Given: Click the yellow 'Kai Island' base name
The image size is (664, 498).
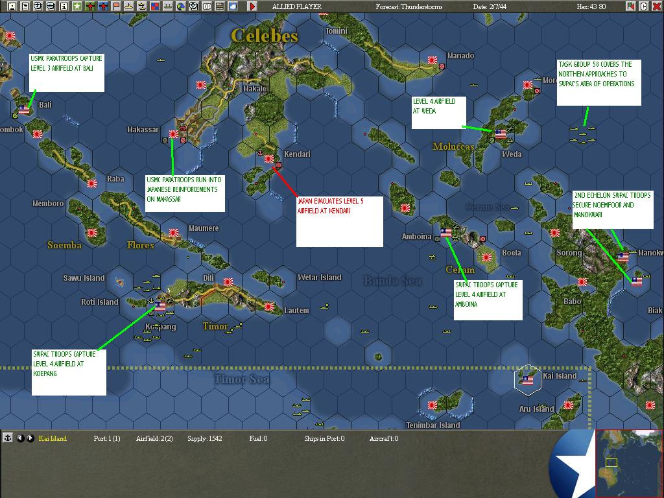Looking at the screenshot, I should coord(53,438).
